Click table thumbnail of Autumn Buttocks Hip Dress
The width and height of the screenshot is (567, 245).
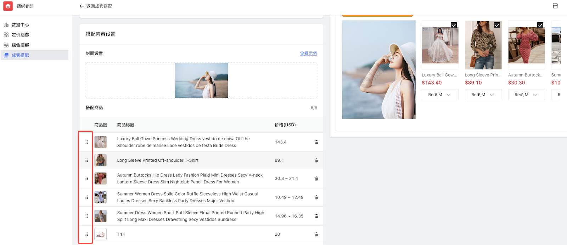[x=101, y=178]
